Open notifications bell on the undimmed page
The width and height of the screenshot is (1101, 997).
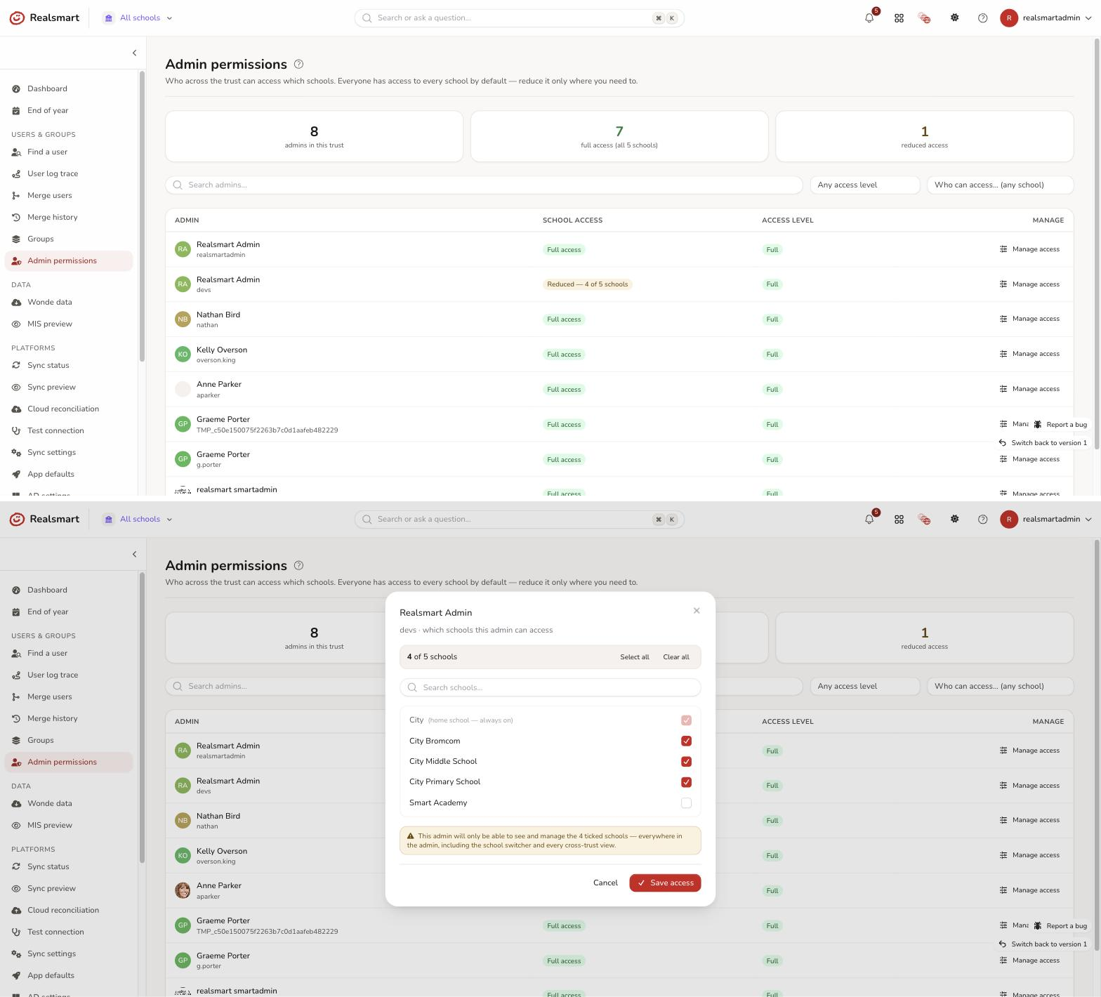coord(869,18)
